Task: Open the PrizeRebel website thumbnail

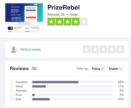Action: (24, 18)
